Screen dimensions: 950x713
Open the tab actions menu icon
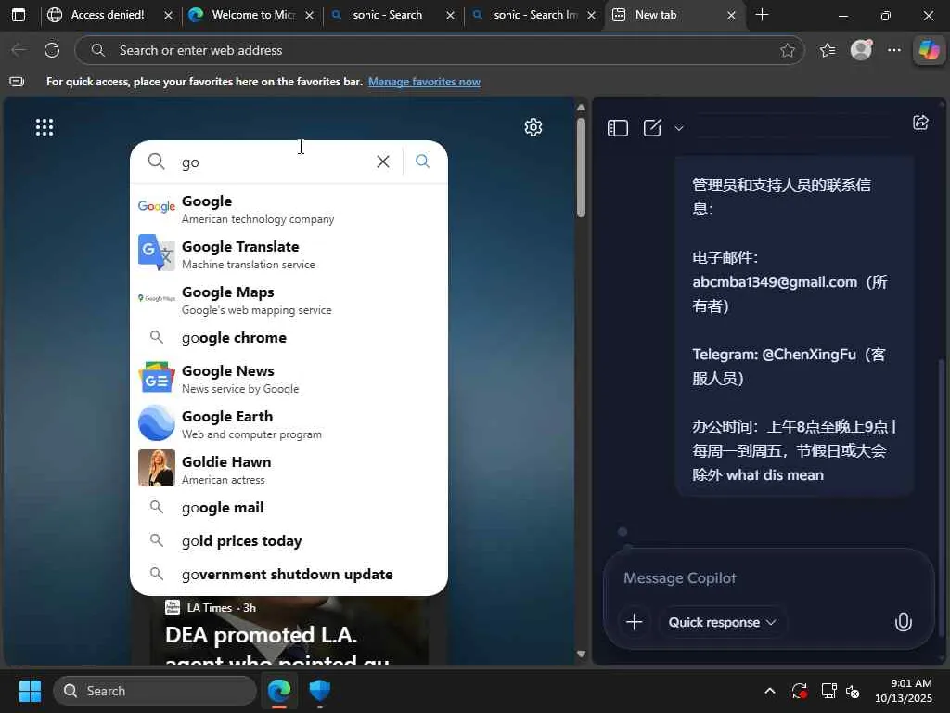pos(19,15)
